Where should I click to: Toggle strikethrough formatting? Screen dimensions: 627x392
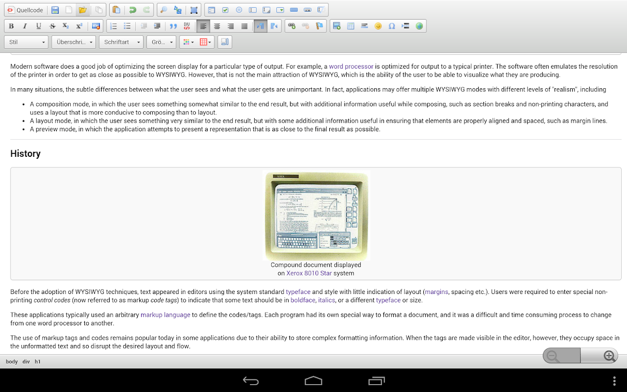click(52, 26)
